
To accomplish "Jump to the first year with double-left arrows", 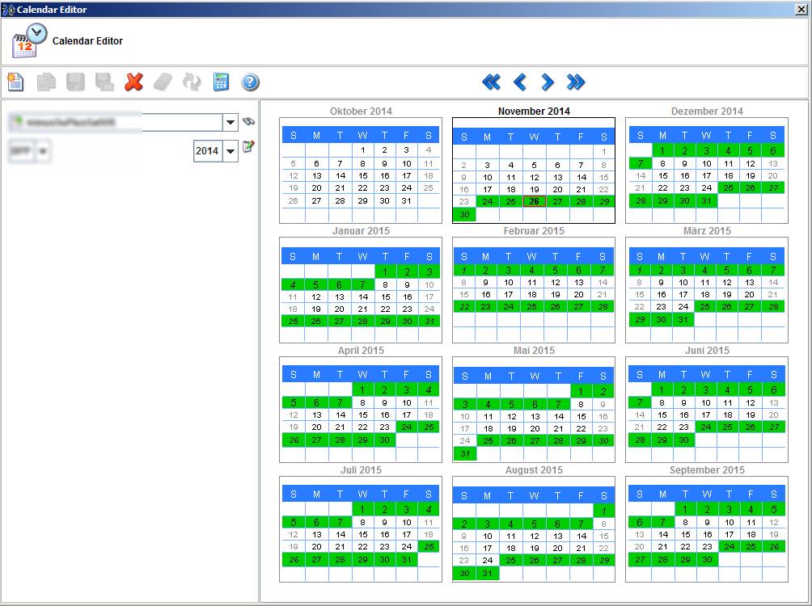I will (x=492, y=82).
